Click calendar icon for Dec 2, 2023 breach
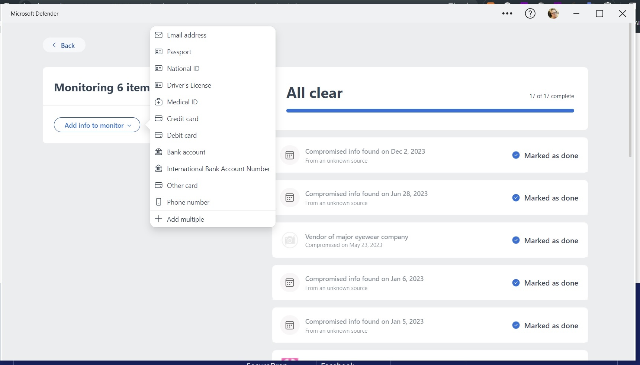The width and height of the screenshot is (640, 365). click(x=290, y=155)
